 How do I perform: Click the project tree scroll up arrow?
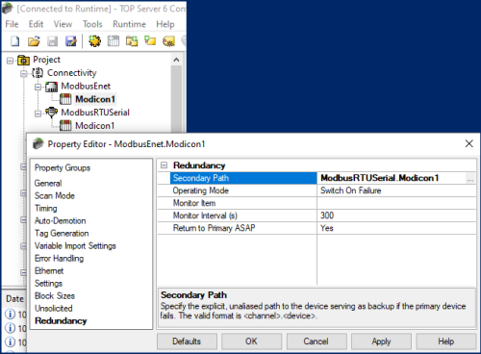(176, 60)
